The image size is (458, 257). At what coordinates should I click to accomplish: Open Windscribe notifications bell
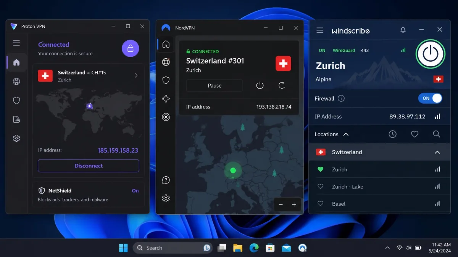[403, 30]
